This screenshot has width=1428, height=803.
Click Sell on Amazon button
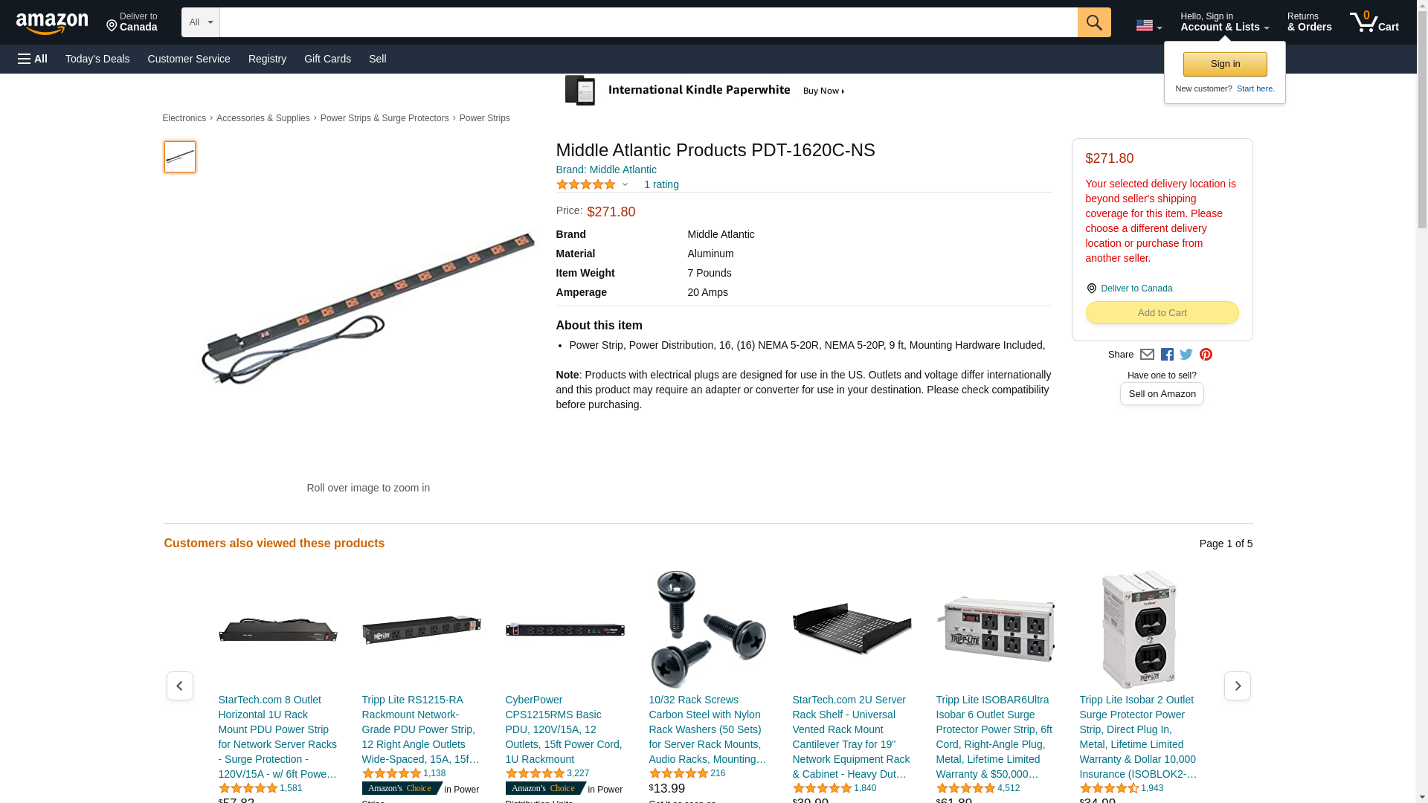pyautogui.click(x=1162, y=394)
